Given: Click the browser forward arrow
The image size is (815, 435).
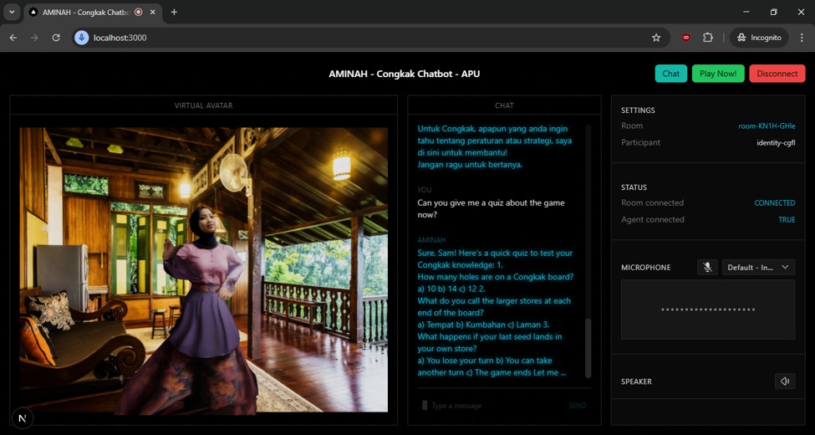Looking at the screenshot, I should 34,38.
